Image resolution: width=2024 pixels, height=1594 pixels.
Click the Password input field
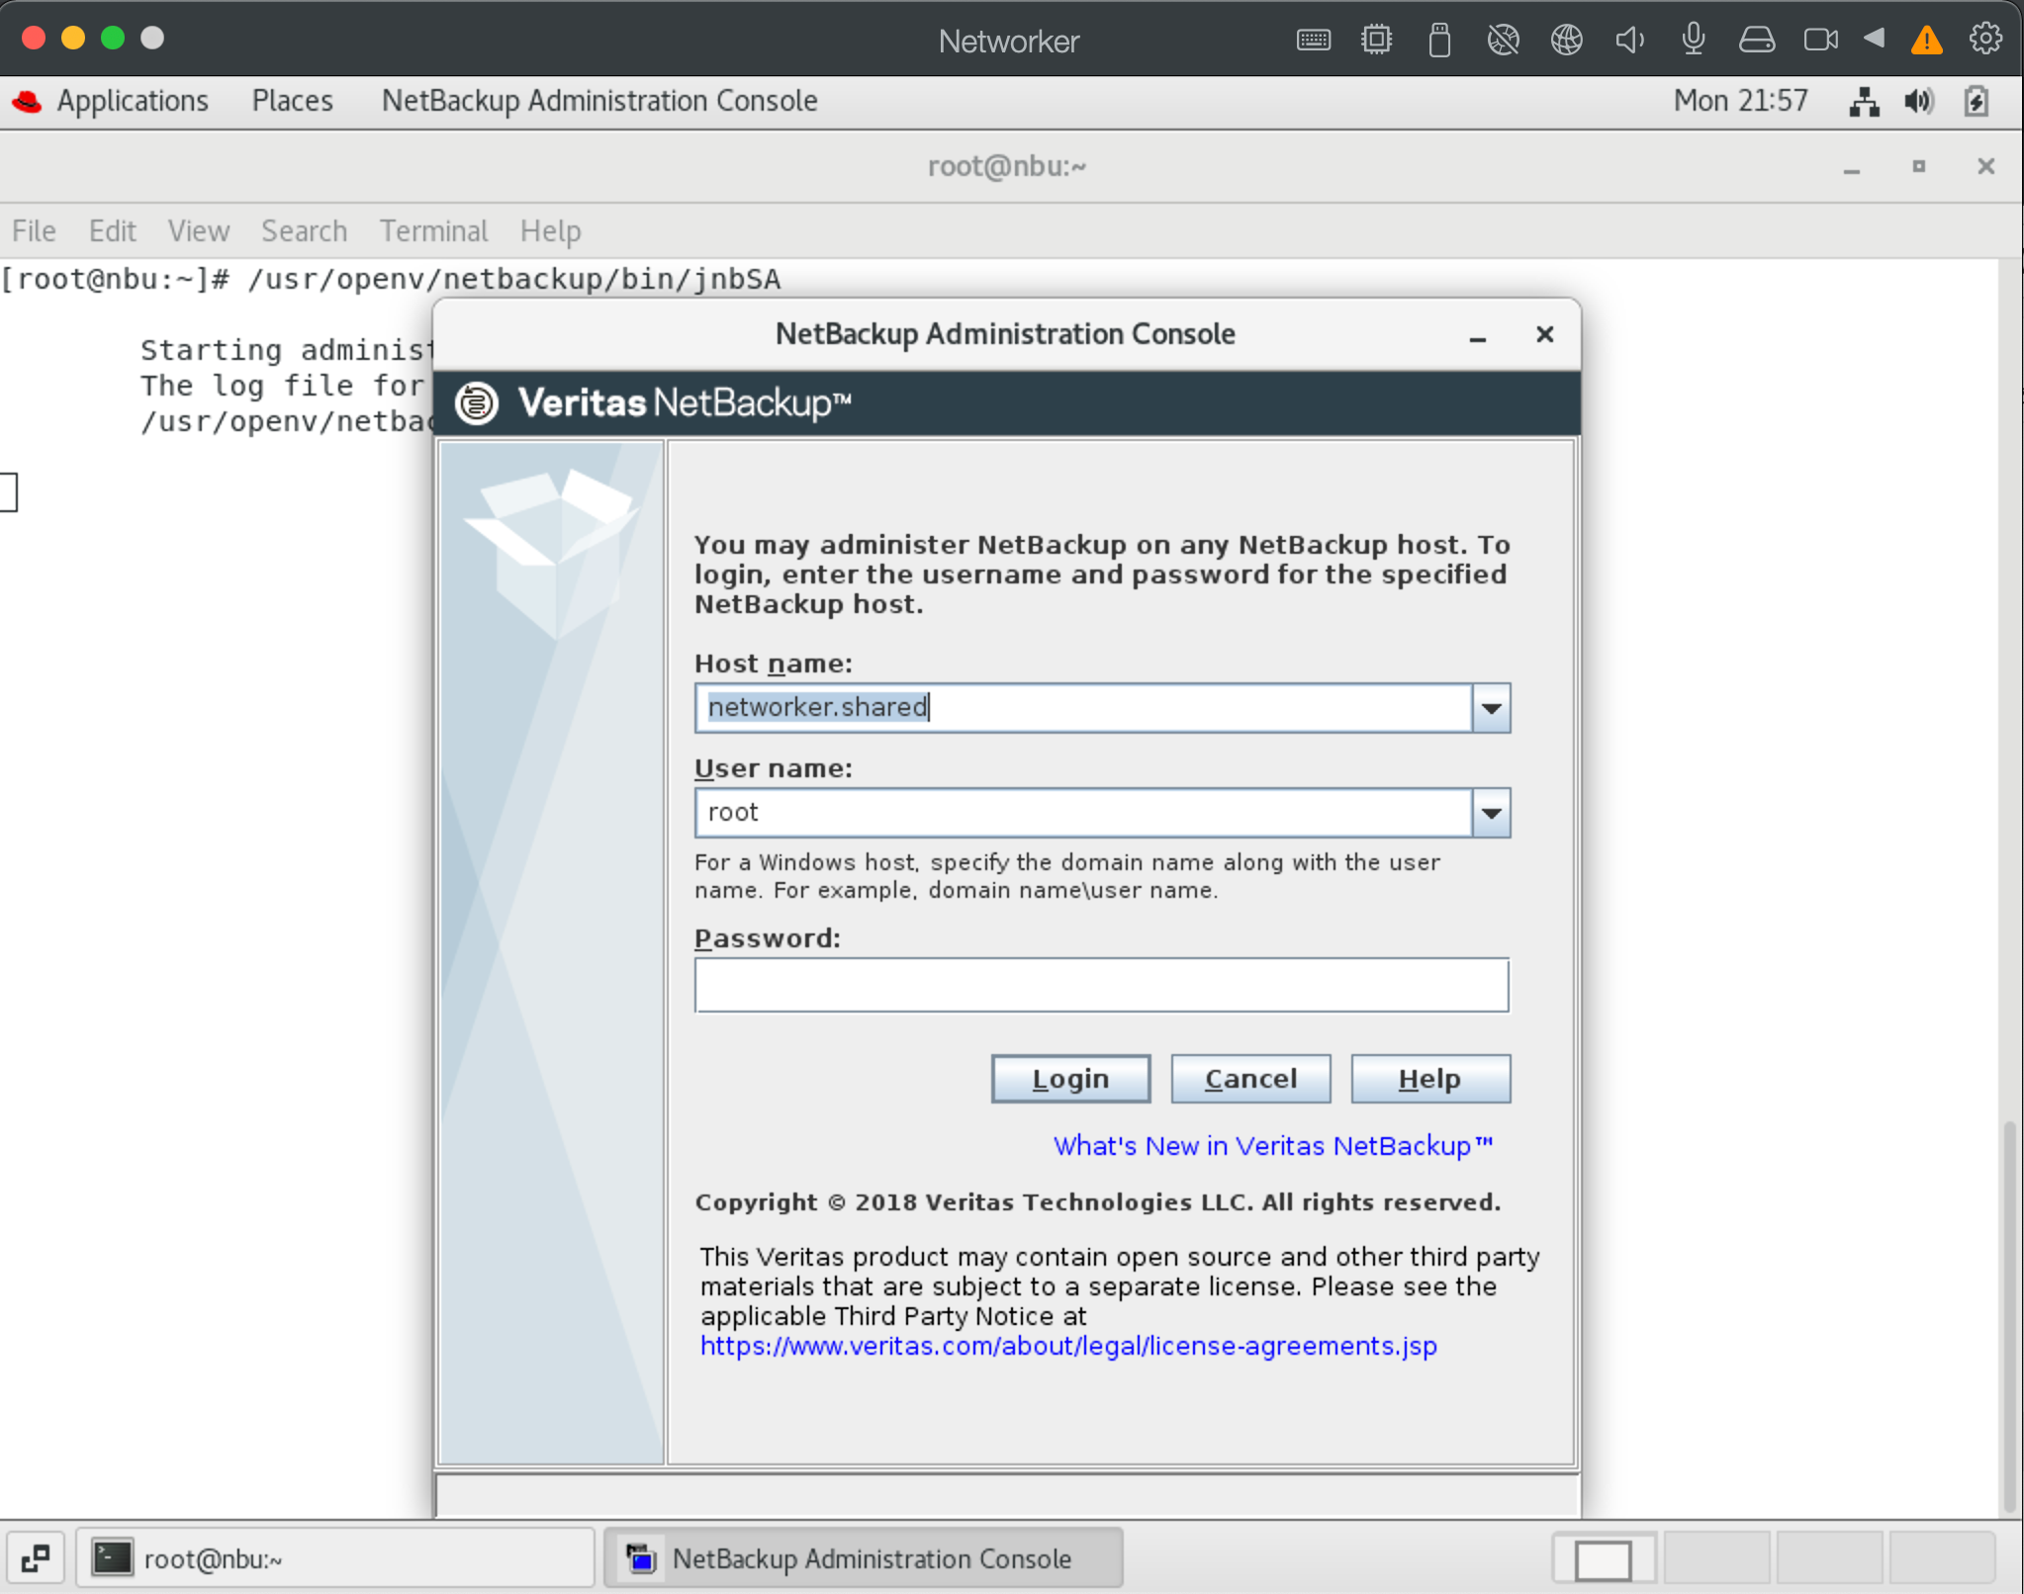(x=1101, y=984)
